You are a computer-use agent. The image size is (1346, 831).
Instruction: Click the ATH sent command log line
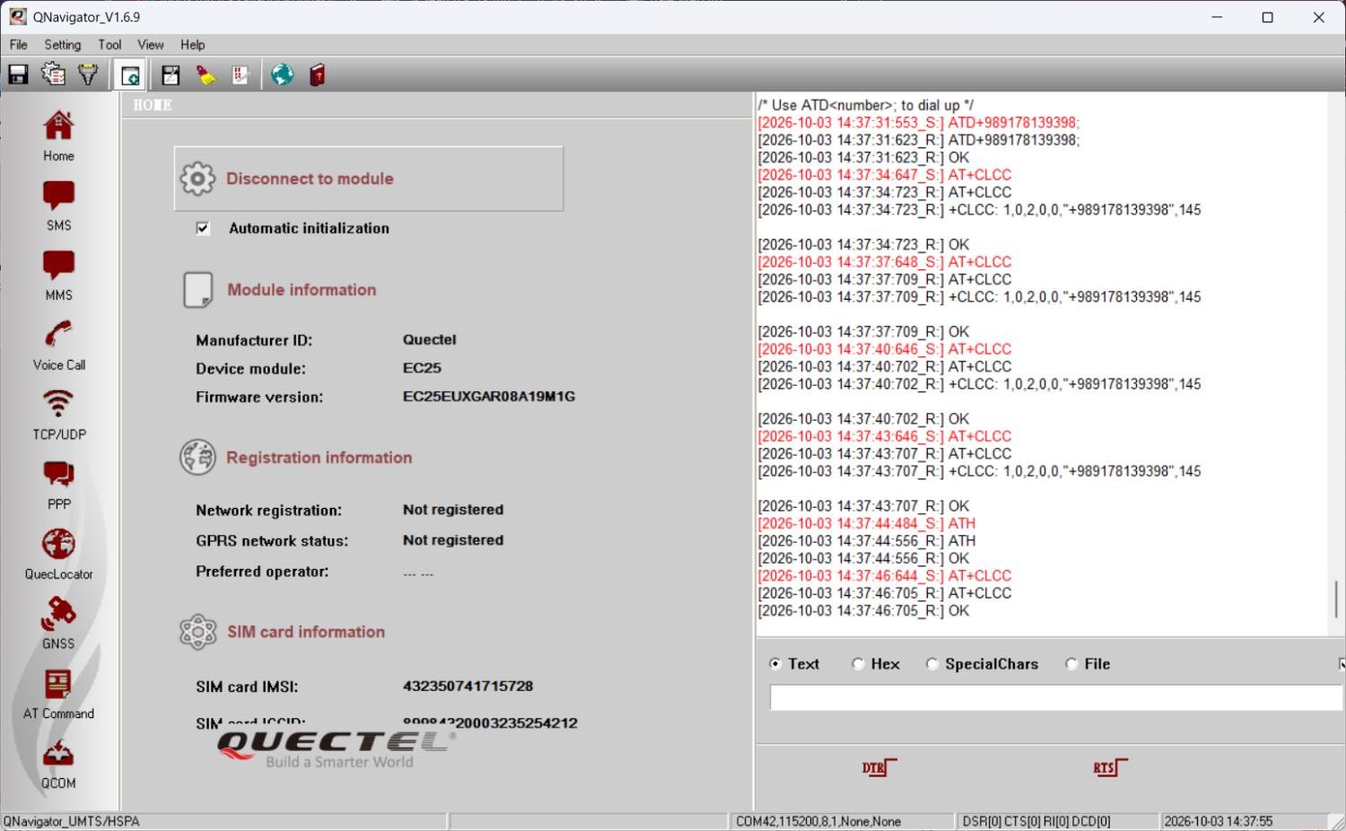point(867,523)
